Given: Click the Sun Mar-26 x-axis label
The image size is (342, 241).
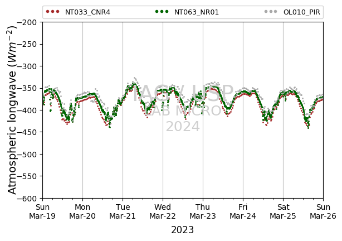Looking at the screenshot, I should 323,211.
